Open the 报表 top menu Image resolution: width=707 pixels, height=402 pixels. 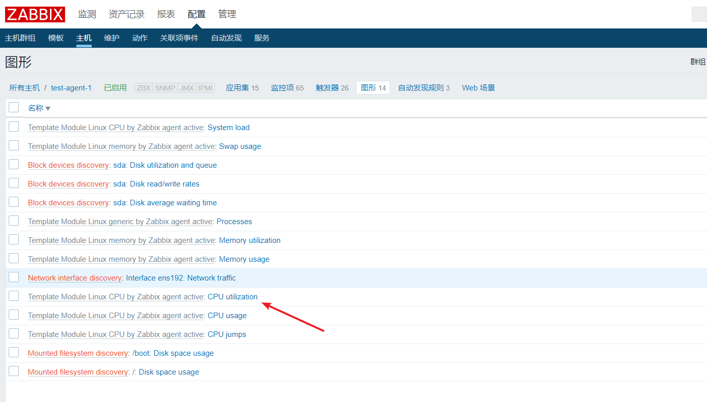[x=166, y=14]
